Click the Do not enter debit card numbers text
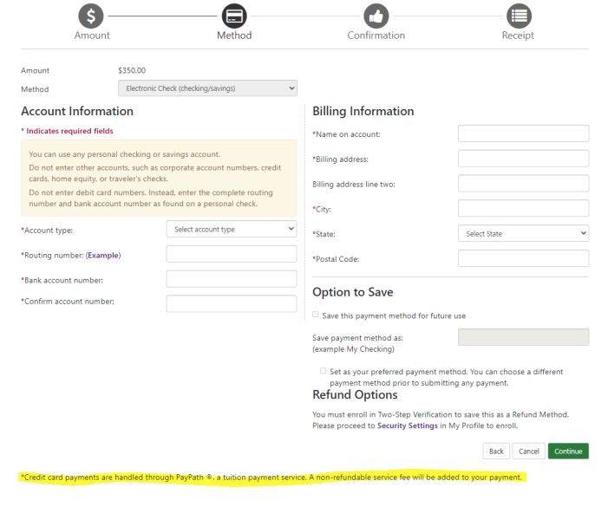608x507 pixels. pyautogui.click(x=151, y=198)
